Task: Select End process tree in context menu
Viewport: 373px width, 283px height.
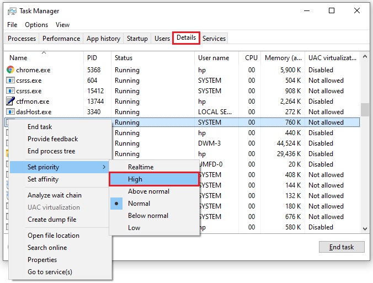Action: [51, 151]
